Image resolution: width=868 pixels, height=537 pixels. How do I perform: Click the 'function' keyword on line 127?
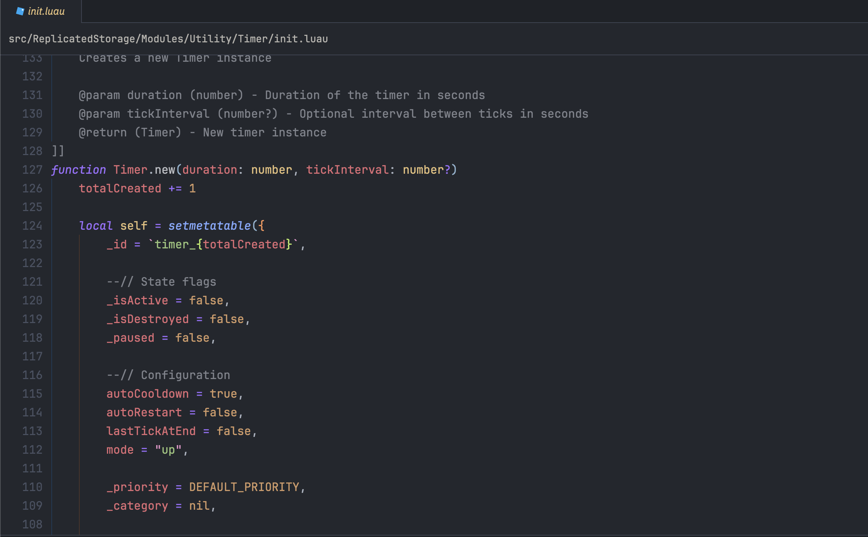(x=79, y=170)
